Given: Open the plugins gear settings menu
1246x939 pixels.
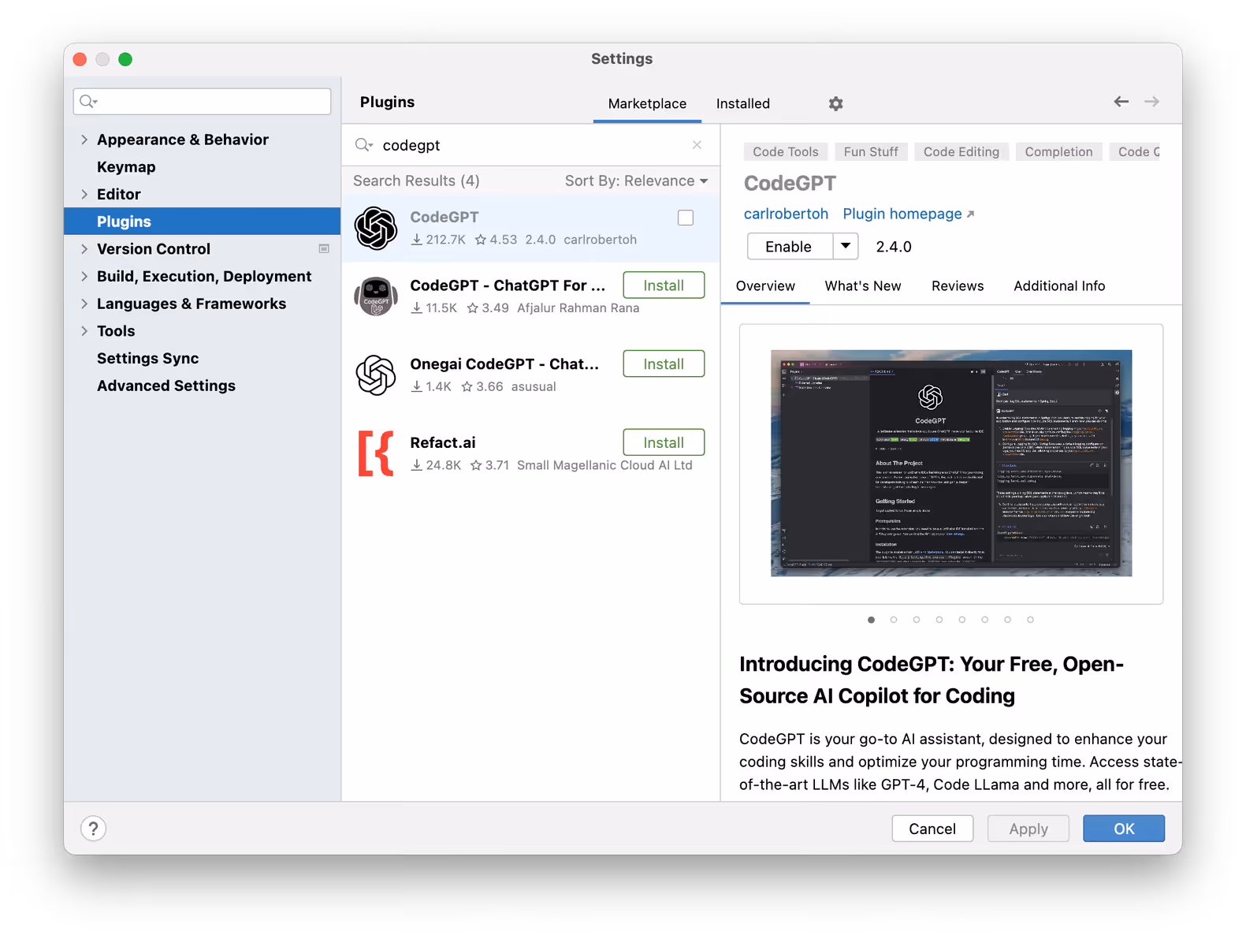Looking at the screenshot, I should click(835, 103).
